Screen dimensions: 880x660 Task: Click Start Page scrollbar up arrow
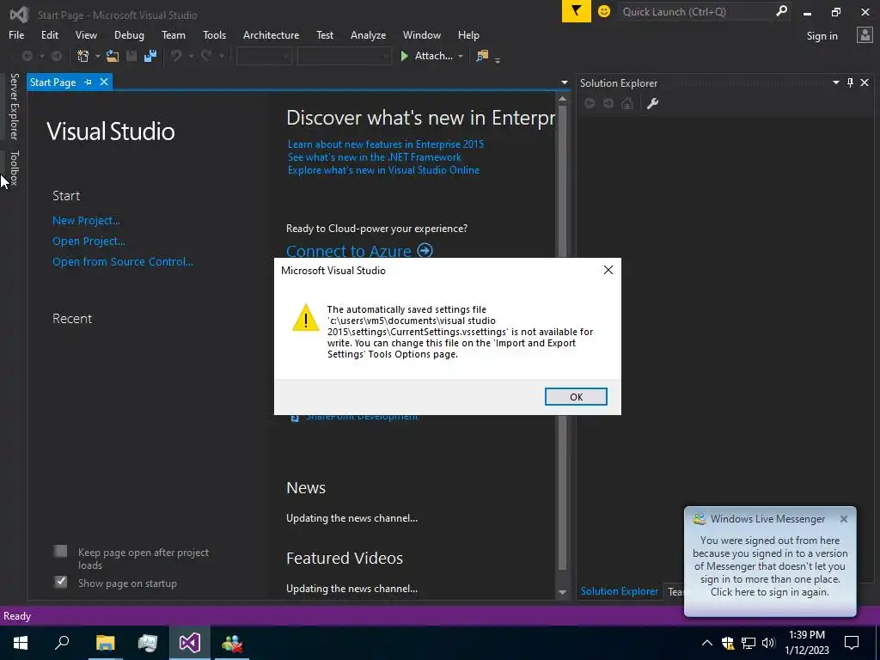click(x=562, y=100)
